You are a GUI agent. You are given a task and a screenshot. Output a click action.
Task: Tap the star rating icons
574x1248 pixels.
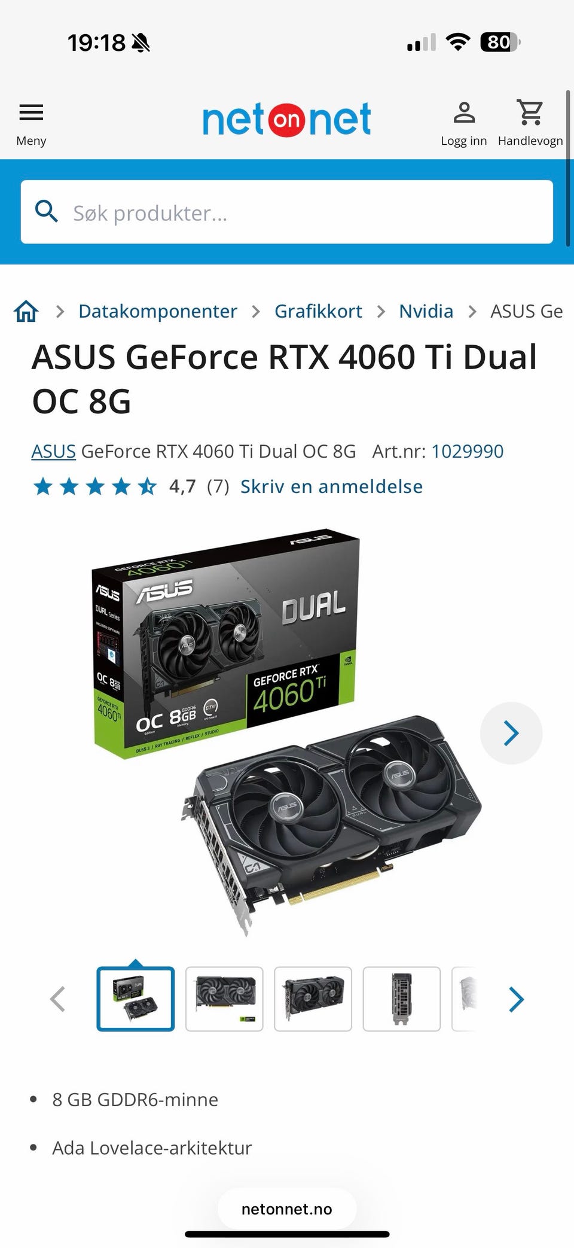95,486
